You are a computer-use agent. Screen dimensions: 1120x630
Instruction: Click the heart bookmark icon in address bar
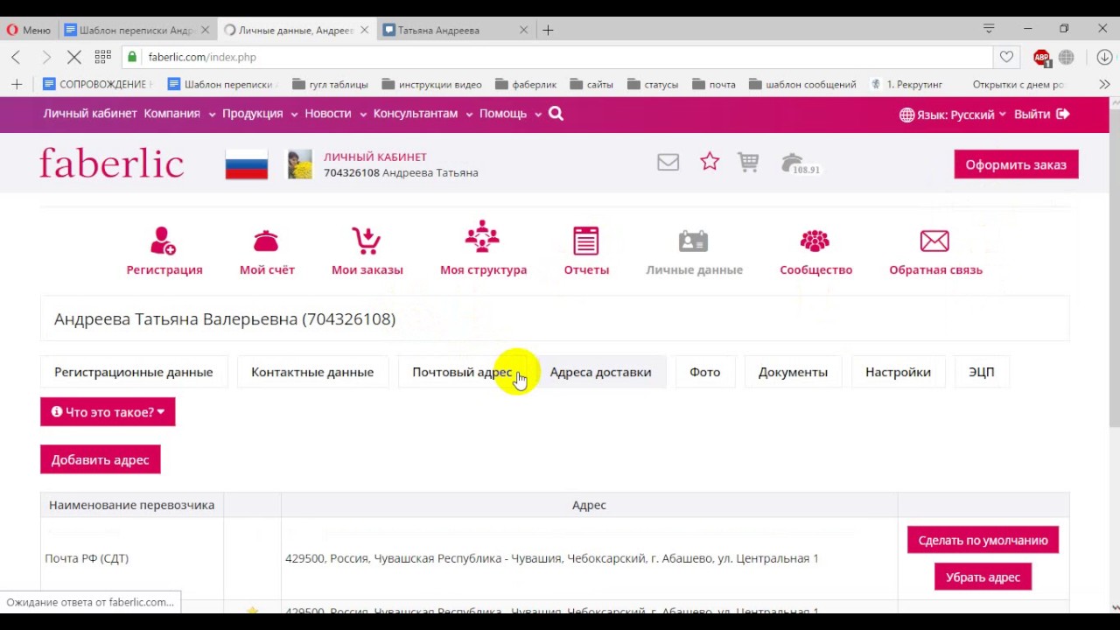[x=1006, y=57]
